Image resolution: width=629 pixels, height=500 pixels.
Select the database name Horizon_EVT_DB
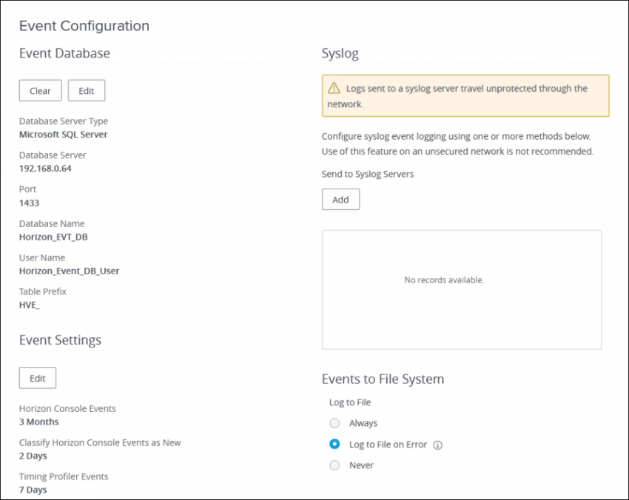(x=53, y=237)
